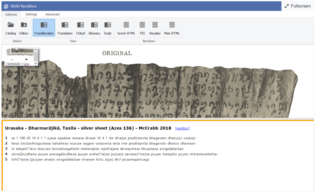
Task: Show the Script view
Action: 108,28
